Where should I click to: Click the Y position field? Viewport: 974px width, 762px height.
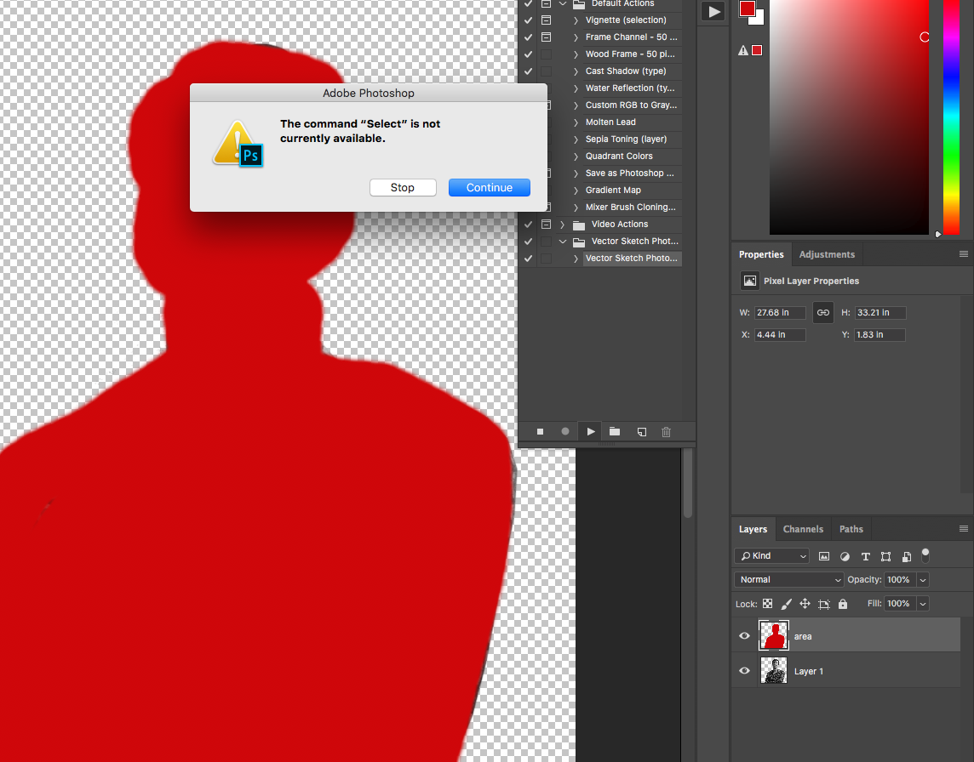pyautogui.click(x=880, y=335)
